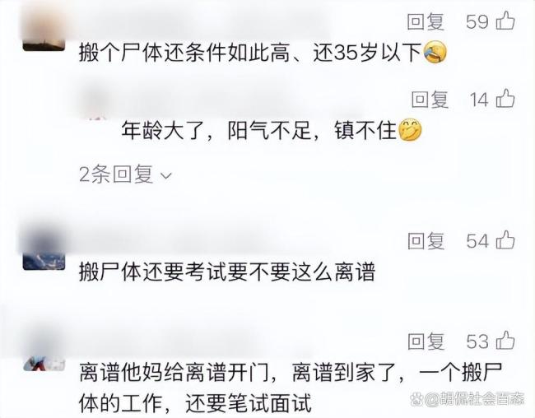Click 回复 next to 14 likes

tap(430, 100)
